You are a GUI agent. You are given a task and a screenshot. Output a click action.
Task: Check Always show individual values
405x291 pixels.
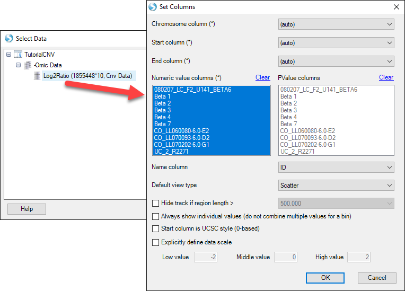coord(155,216)
